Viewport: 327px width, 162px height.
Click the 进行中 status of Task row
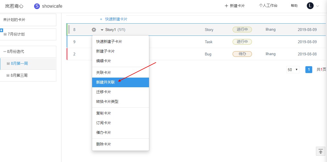pos(242,42)
